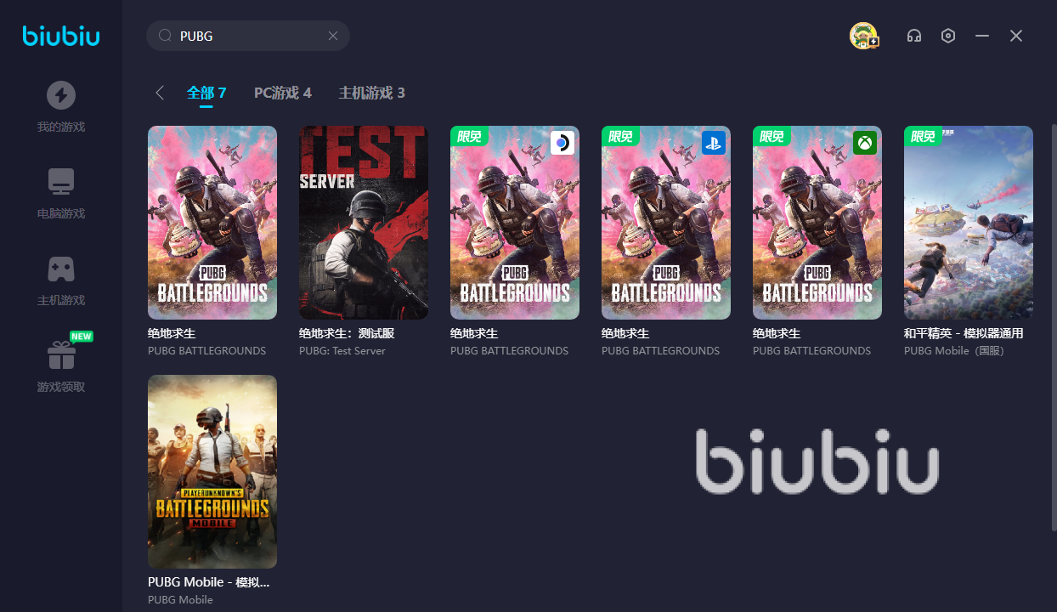Select 电脑游戏 monitor icon in sidebar
Screen dimensions: 1057x612
tap(60, 182)
